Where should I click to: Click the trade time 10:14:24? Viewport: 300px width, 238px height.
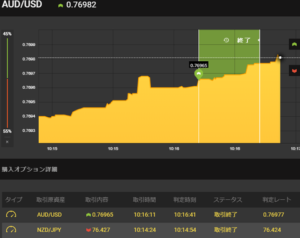tap(145, 230)
